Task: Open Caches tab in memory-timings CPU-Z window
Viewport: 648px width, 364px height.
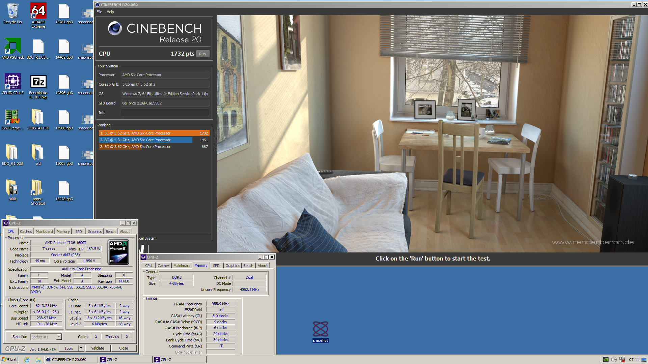Action: tap(164, 266)
